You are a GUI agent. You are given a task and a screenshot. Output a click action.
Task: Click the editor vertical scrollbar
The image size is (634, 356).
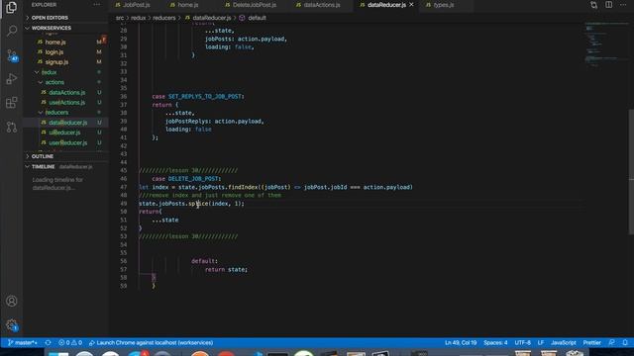tap(631, 171)
